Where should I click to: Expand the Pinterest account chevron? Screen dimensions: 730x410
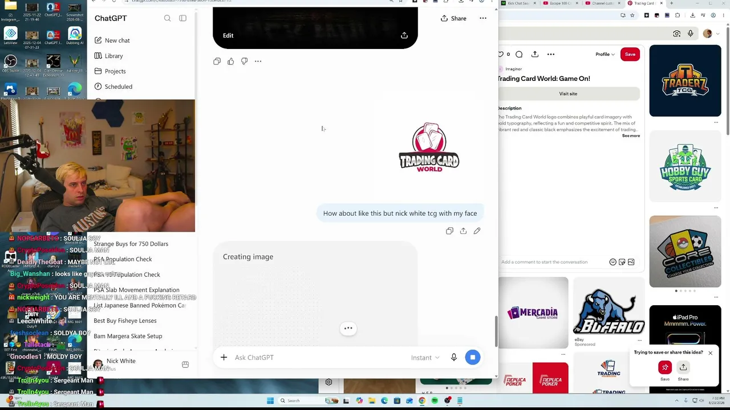click(718, 34)
